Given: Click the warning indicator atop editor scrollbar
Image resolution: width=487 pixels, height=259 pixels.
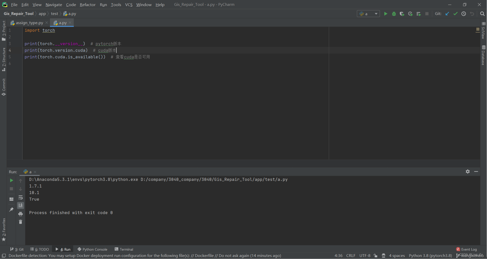Looking at the screenshot, I should click(478, 29).
